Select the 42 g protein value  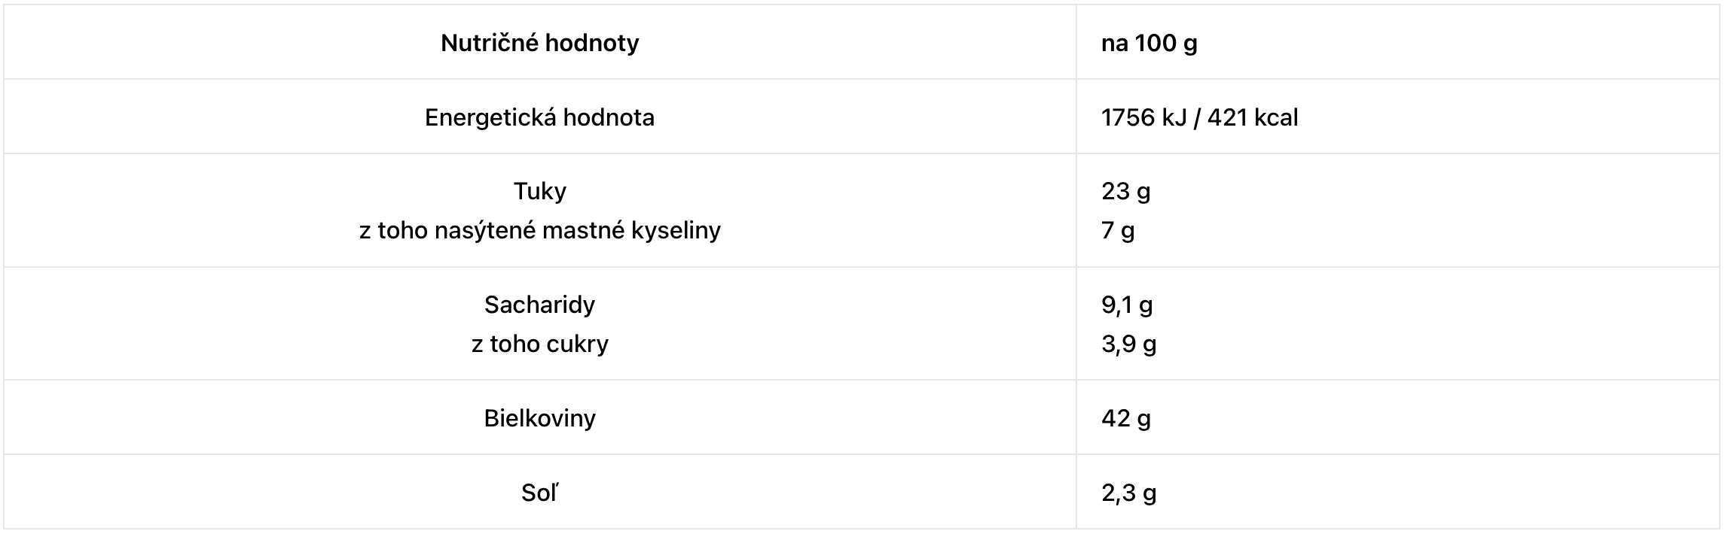(x=1125, y=417)
